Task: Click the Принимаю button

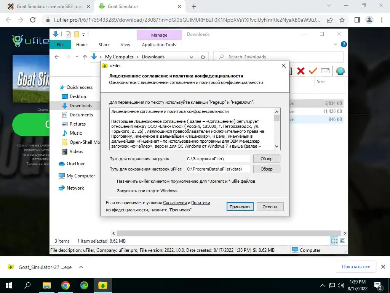Action: (240, 206)
